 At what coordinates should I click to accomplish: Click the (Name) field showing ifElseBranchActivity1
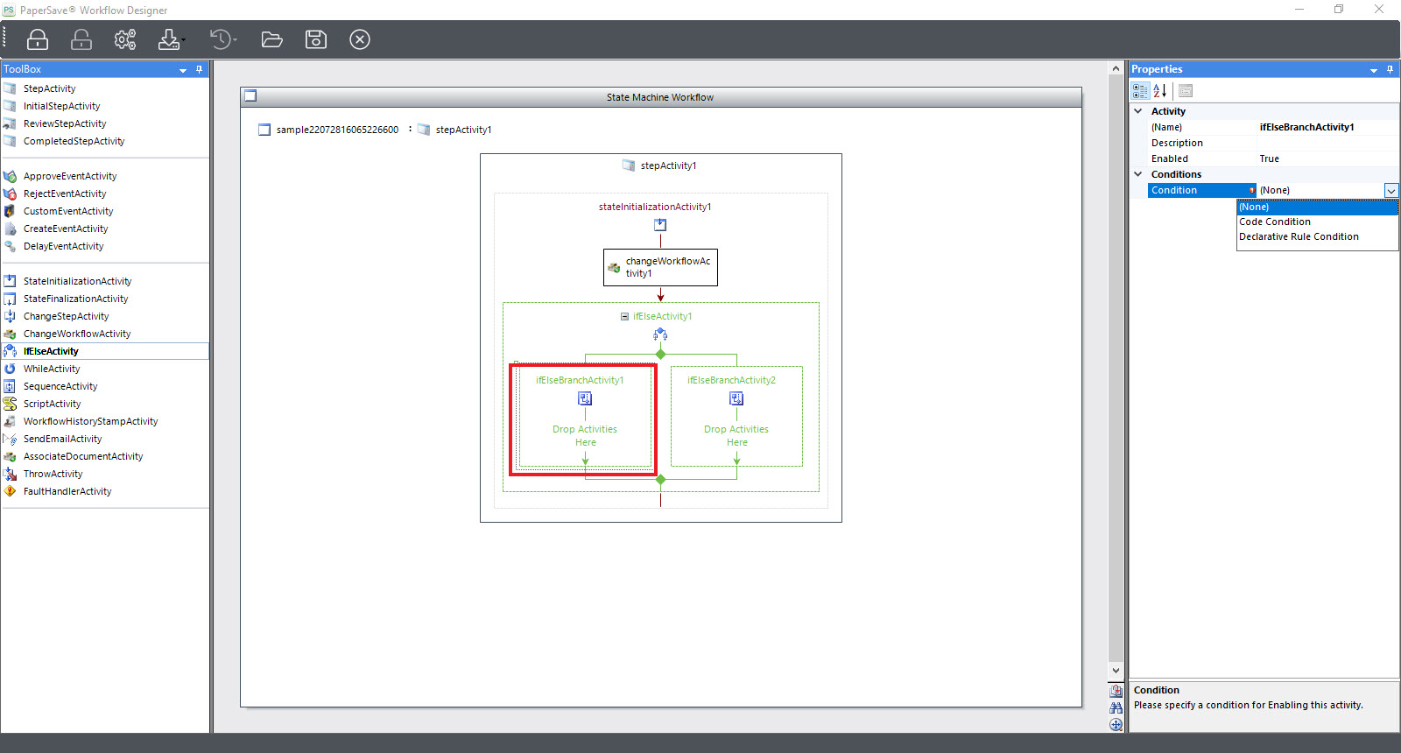(1327, 127)
